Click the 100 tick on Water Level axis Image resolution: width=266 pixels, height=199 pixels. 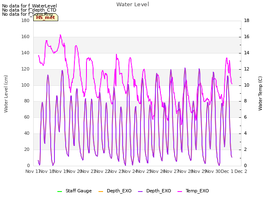25,85
